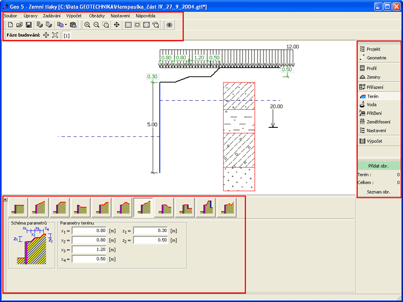Click the x3 terrain parameter field

[x=90, y=250]
